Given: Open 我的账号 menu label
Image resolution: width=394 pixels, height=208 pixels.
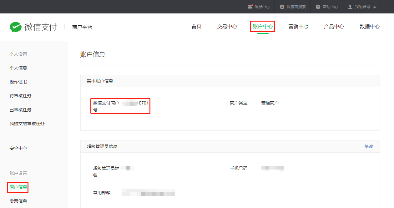Looking at the screenshot, I should 362,7.
